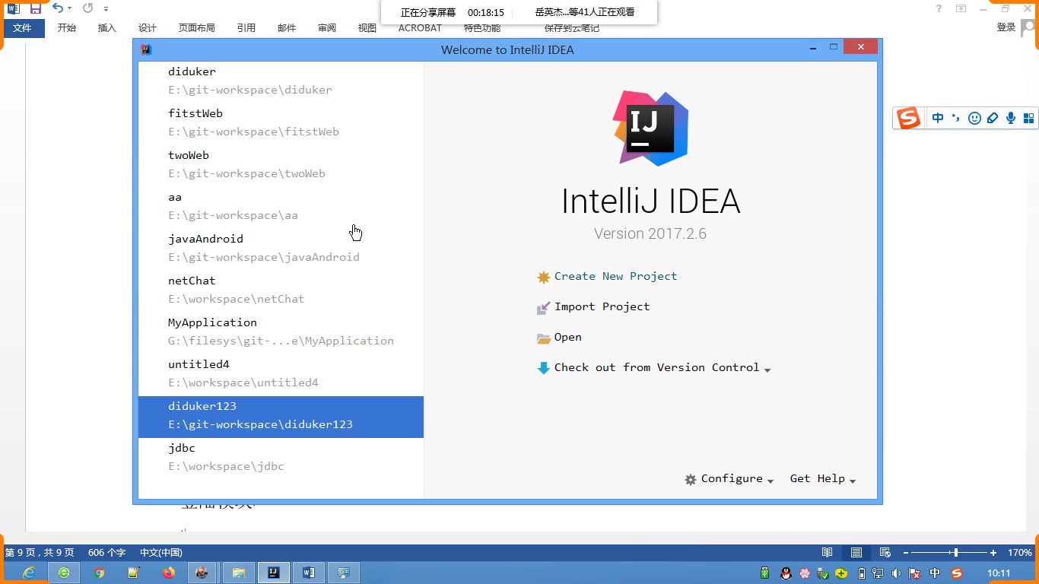
Task: Click 登录 sign-in in Word
Action: click(1006, 27)
